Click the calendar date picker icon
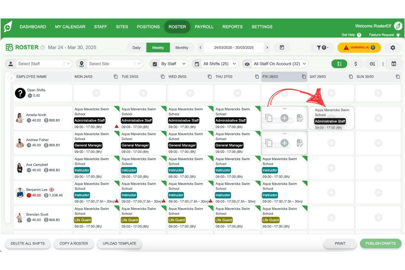The width and height of the screenshot is (405, 270). [282, 48]
